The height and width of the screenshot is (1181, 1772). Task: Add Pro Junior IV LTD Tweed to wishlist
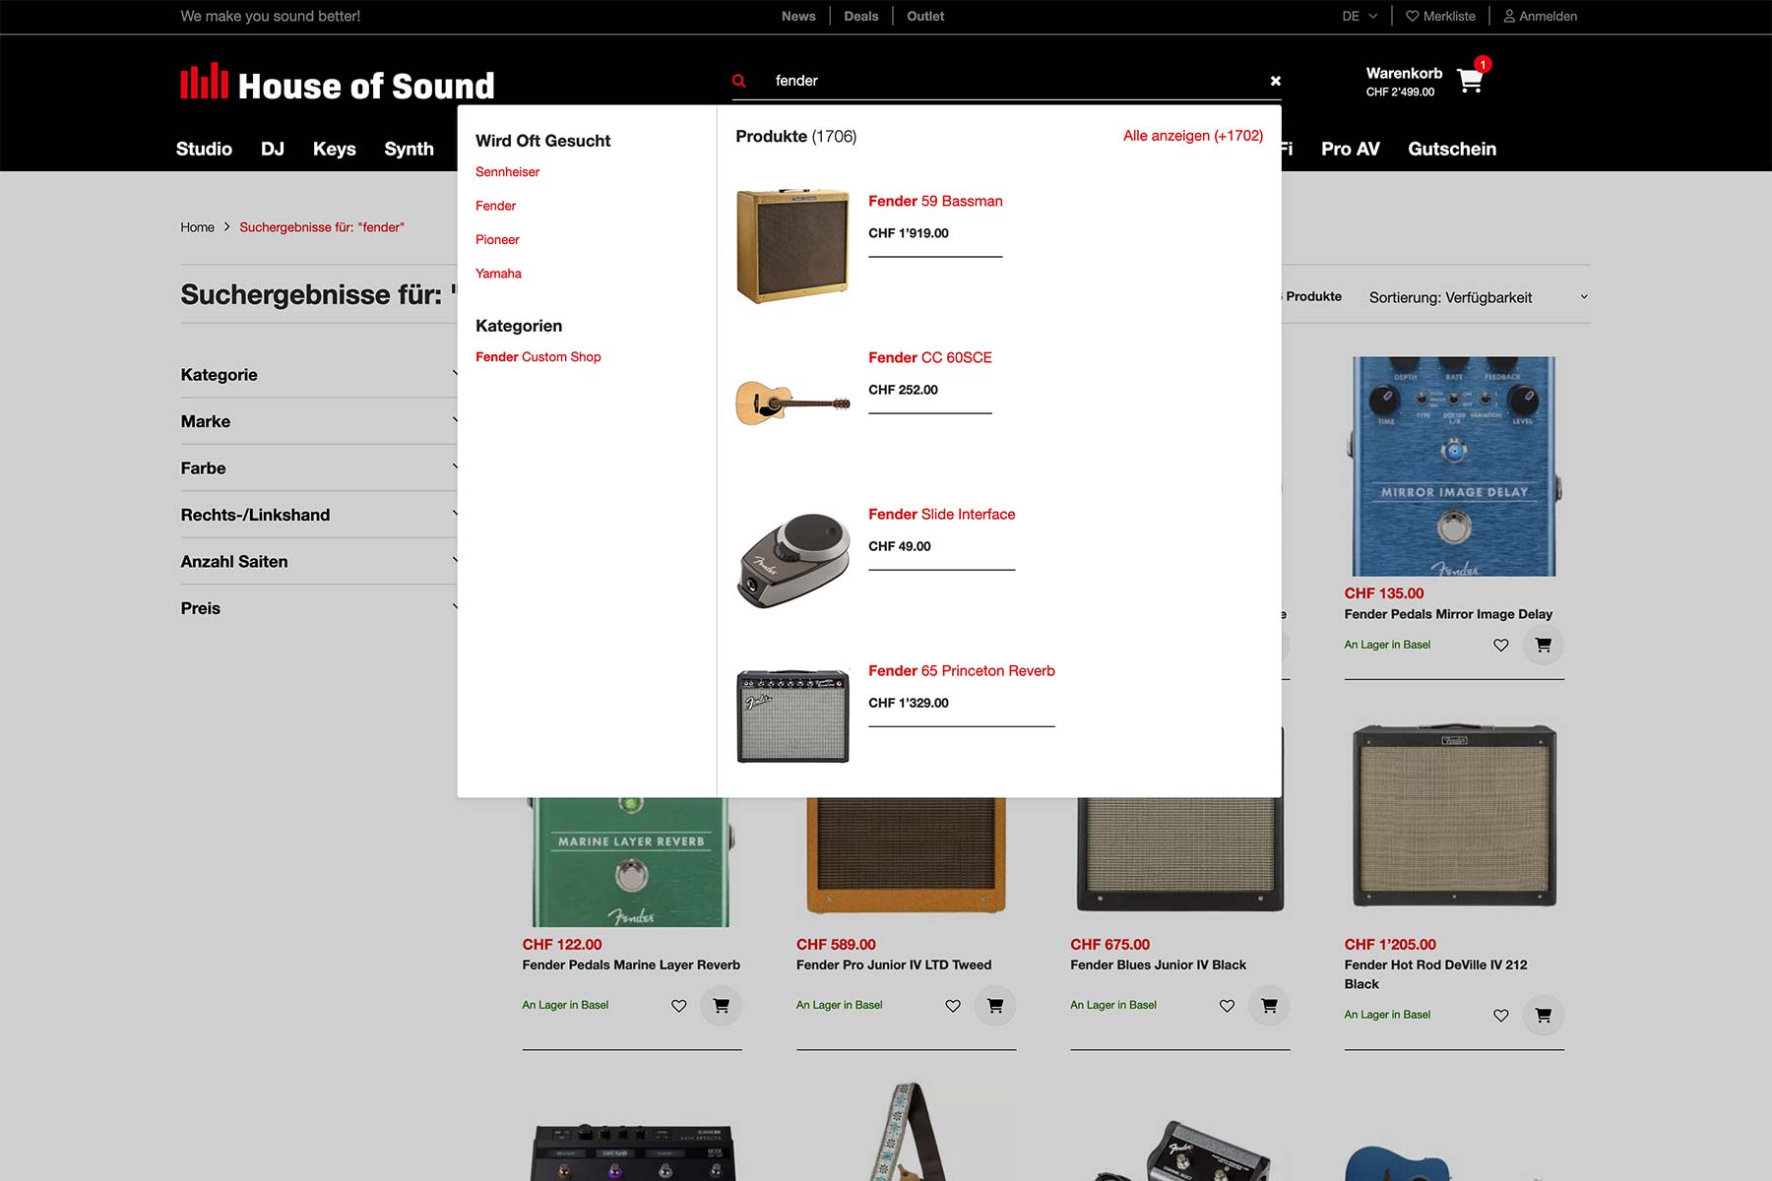(x=952, y=1006)
